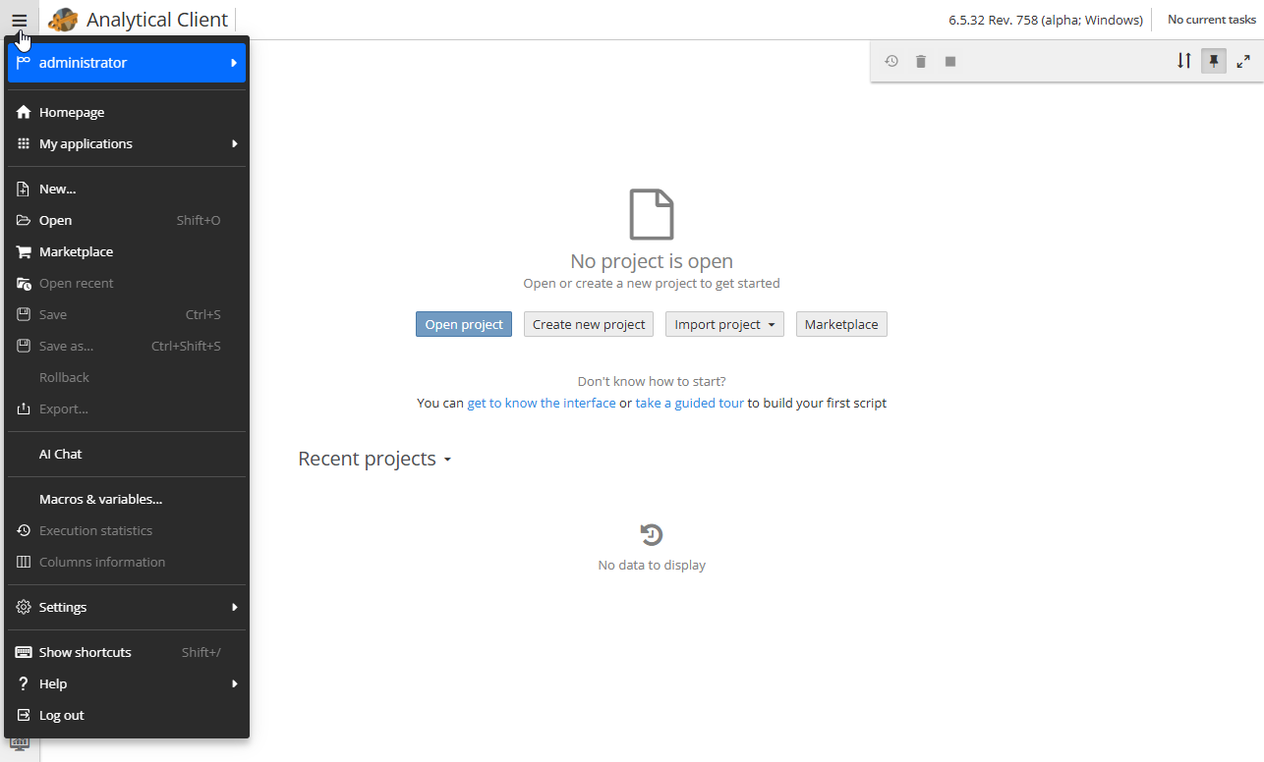
Task: Click the Analytical Client logo icon
Action: (x=63, y=20)
